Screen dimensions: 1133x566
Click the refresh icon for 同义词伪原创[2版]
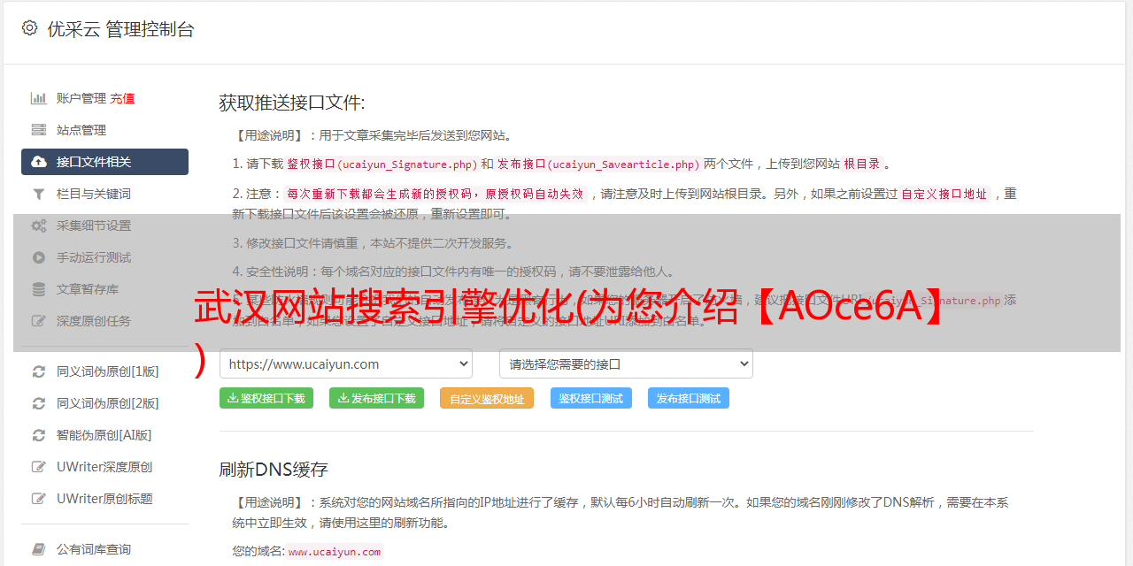tap(39, 403)
